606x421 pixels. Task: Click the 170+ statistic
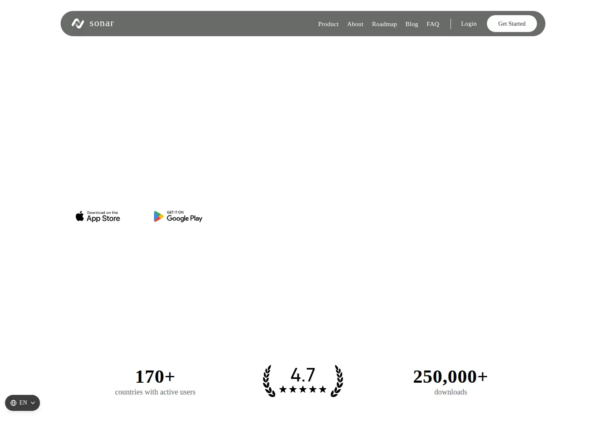(155, 376)
